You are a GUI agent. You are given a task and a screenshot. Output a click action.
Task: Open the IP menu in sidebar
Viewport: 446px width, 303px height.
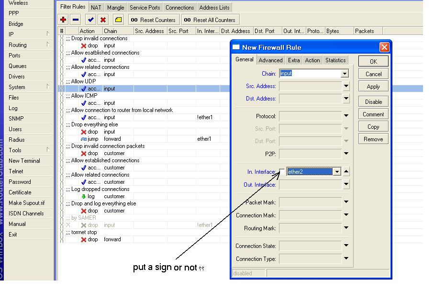pyautogui.click(x=29, y=34)
